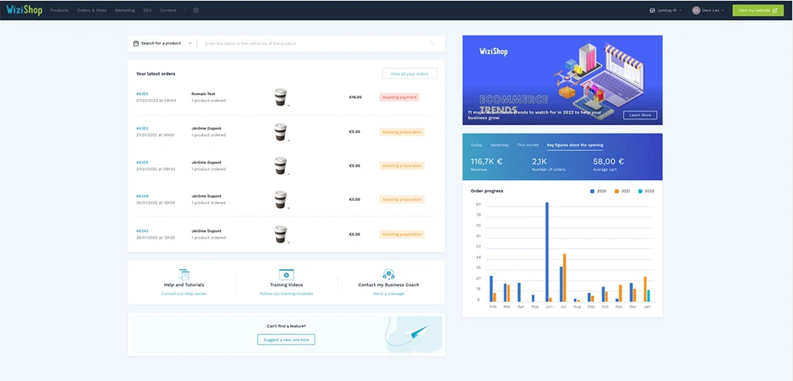Open order #6355 link
793x381 pixels.
click(142, 94)
